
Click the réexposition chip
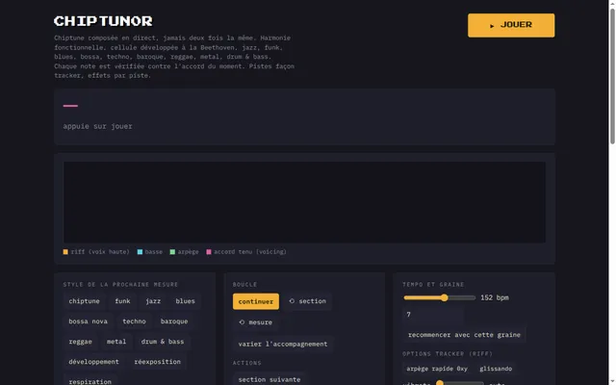click(158, 362)
